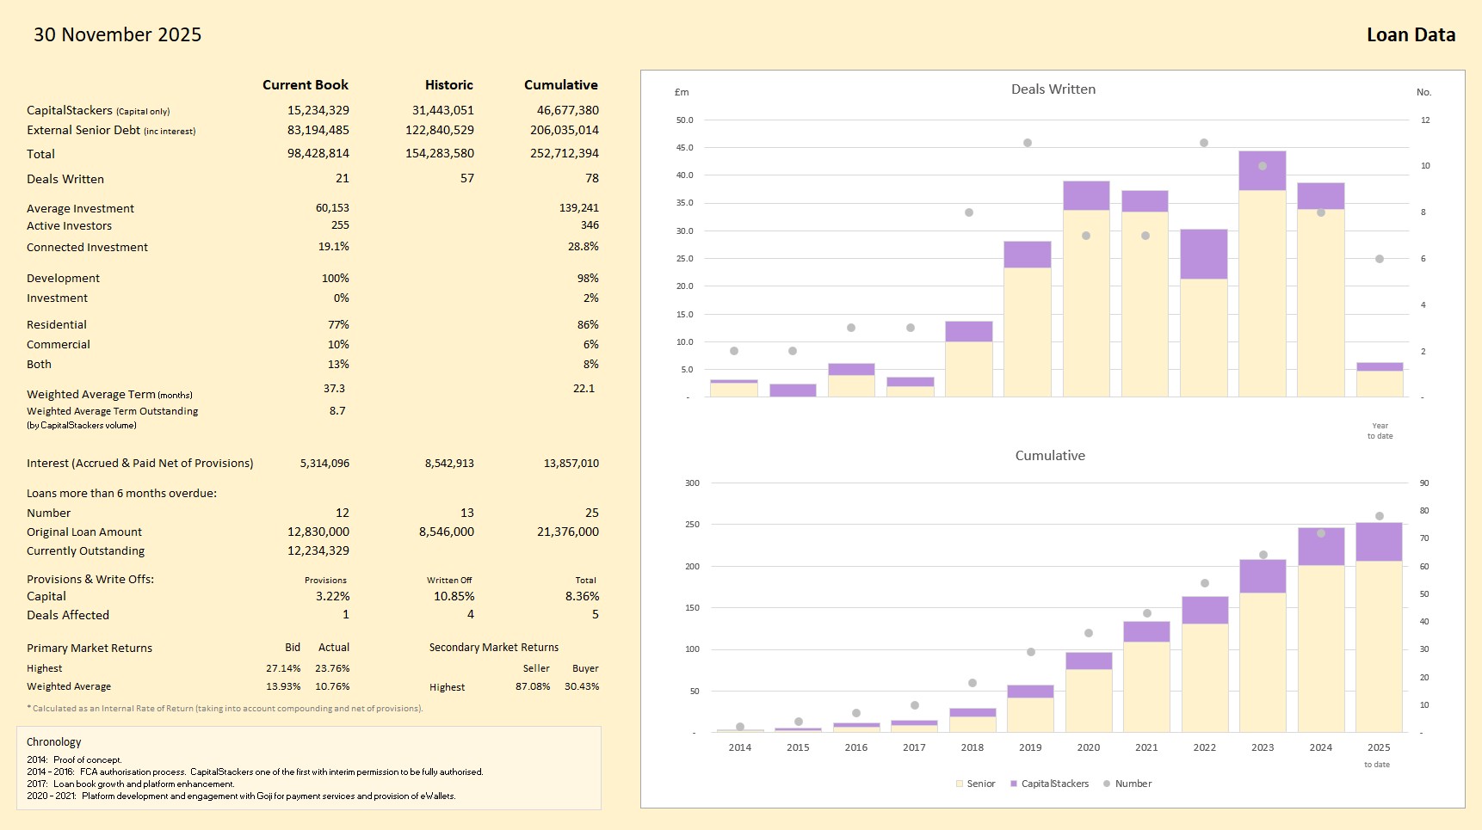Screen dimensions: 1482x830
Task: Select the Total Current Book value 98,428,814
Action: [318, 154]
